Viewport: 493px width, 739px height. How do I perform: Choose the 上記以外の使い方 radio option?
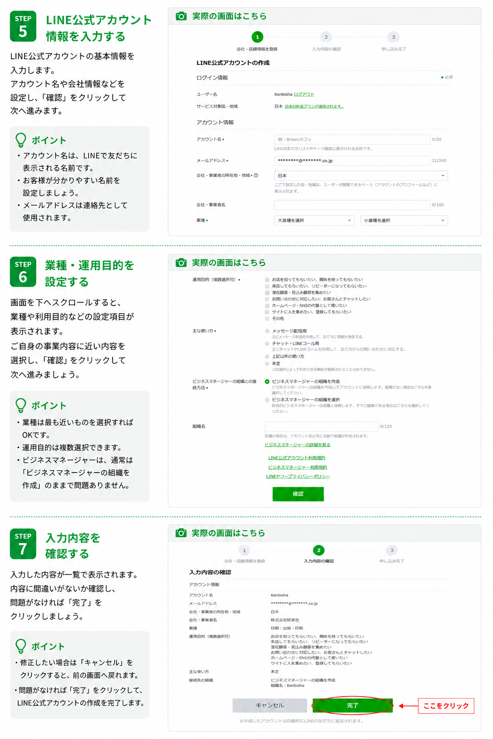coord(267,357)
